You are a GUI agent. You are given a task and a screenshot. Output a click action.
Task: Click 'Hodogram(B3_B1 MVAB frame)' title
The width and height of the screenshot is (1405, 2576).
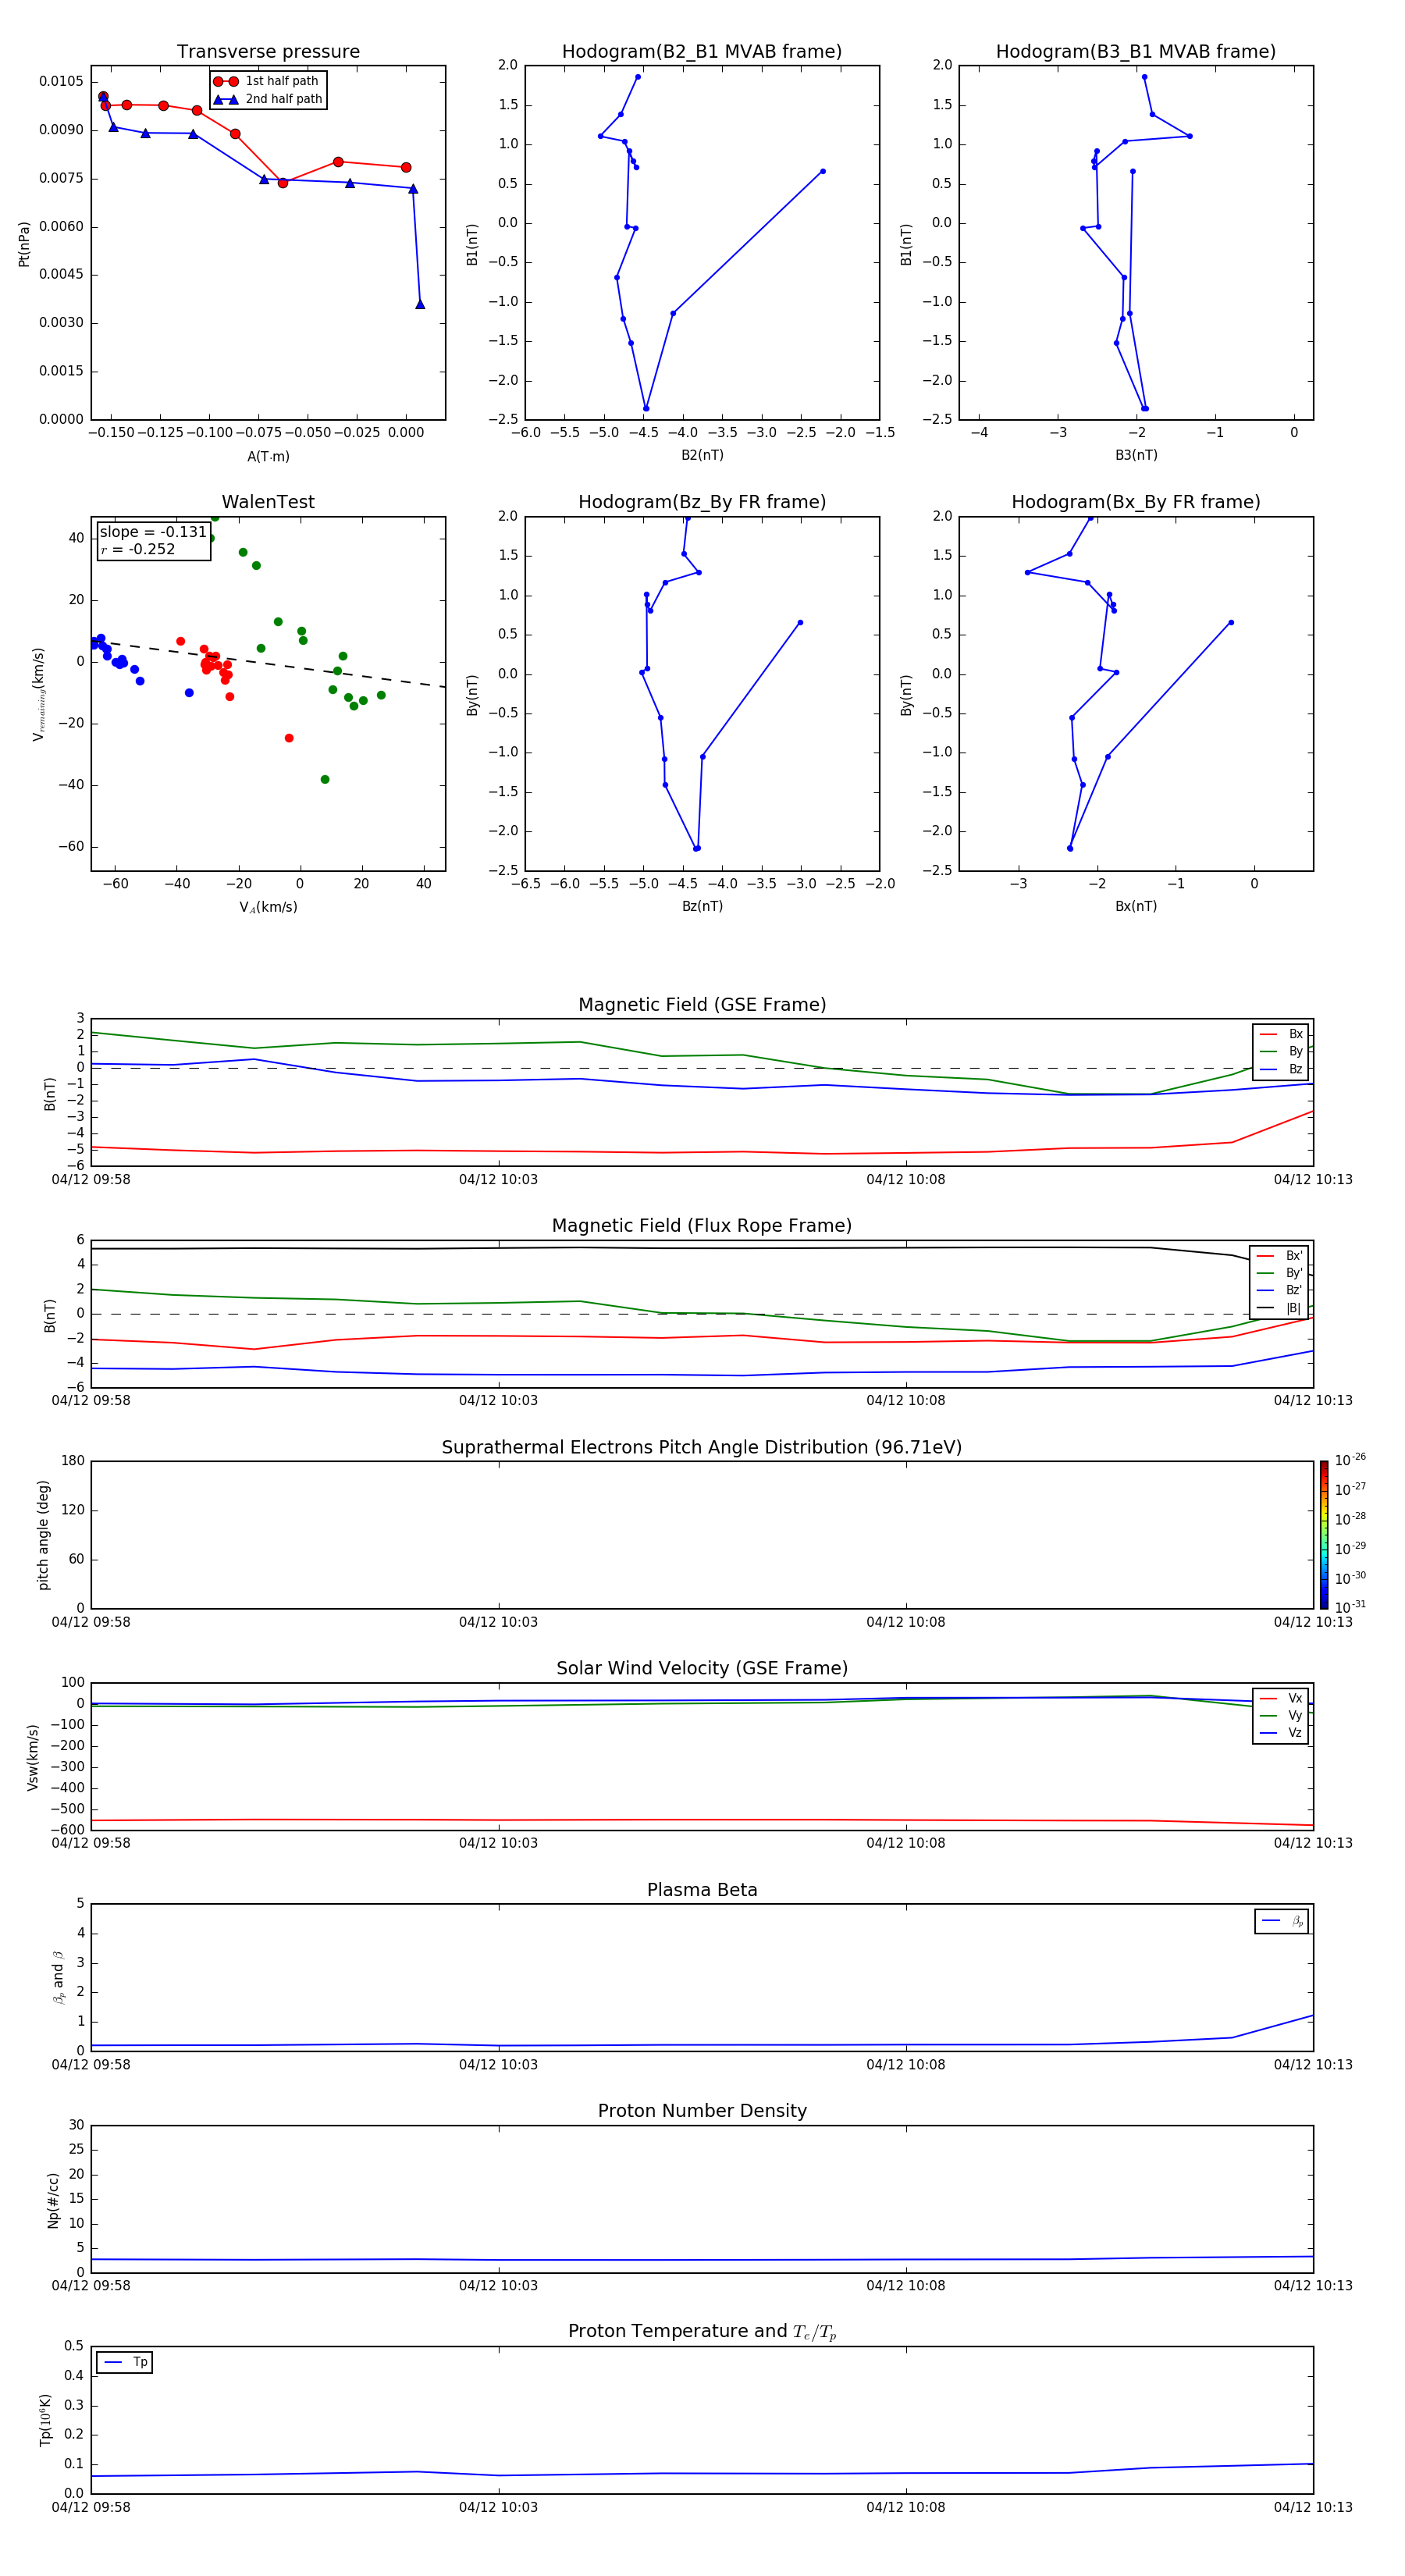tap(1136, 52)
